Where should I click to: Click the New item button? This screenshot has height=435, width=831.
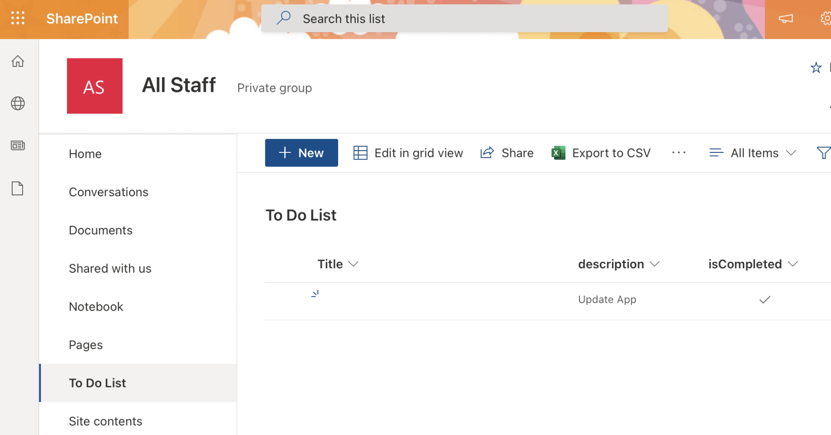[301, 153]
